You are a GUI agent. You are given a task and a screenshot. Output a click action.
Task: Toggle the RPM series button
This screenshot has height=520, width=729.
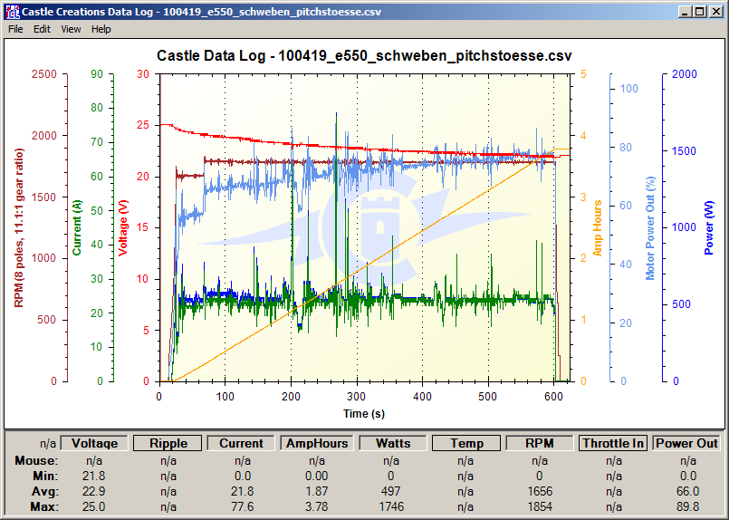point(540,443)
